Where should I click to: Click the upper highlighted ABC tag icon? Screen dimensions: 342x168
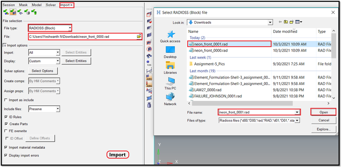click(149, 77)
